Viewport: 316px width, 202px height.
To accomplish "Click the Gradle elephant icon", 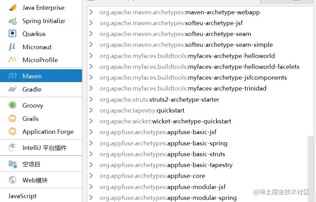I will pos(13,89).
